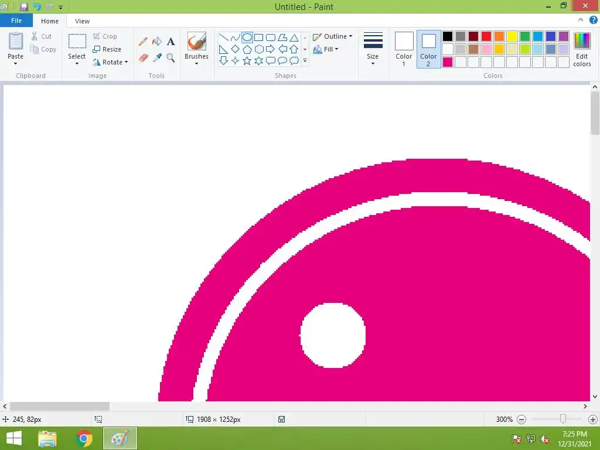The image size is (600, 450).
Task: Pick the custom magenta color swatch
Action: click(447, 62)
